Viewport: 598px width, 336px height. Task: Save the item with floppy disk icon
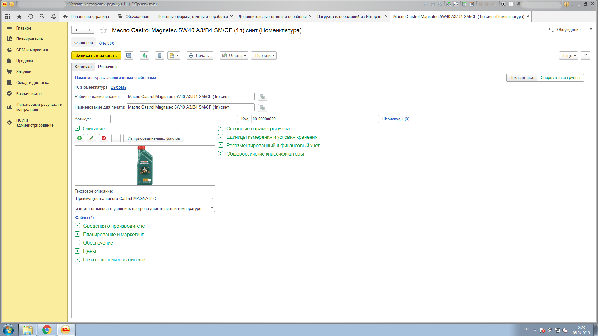[x=129, y=55]
